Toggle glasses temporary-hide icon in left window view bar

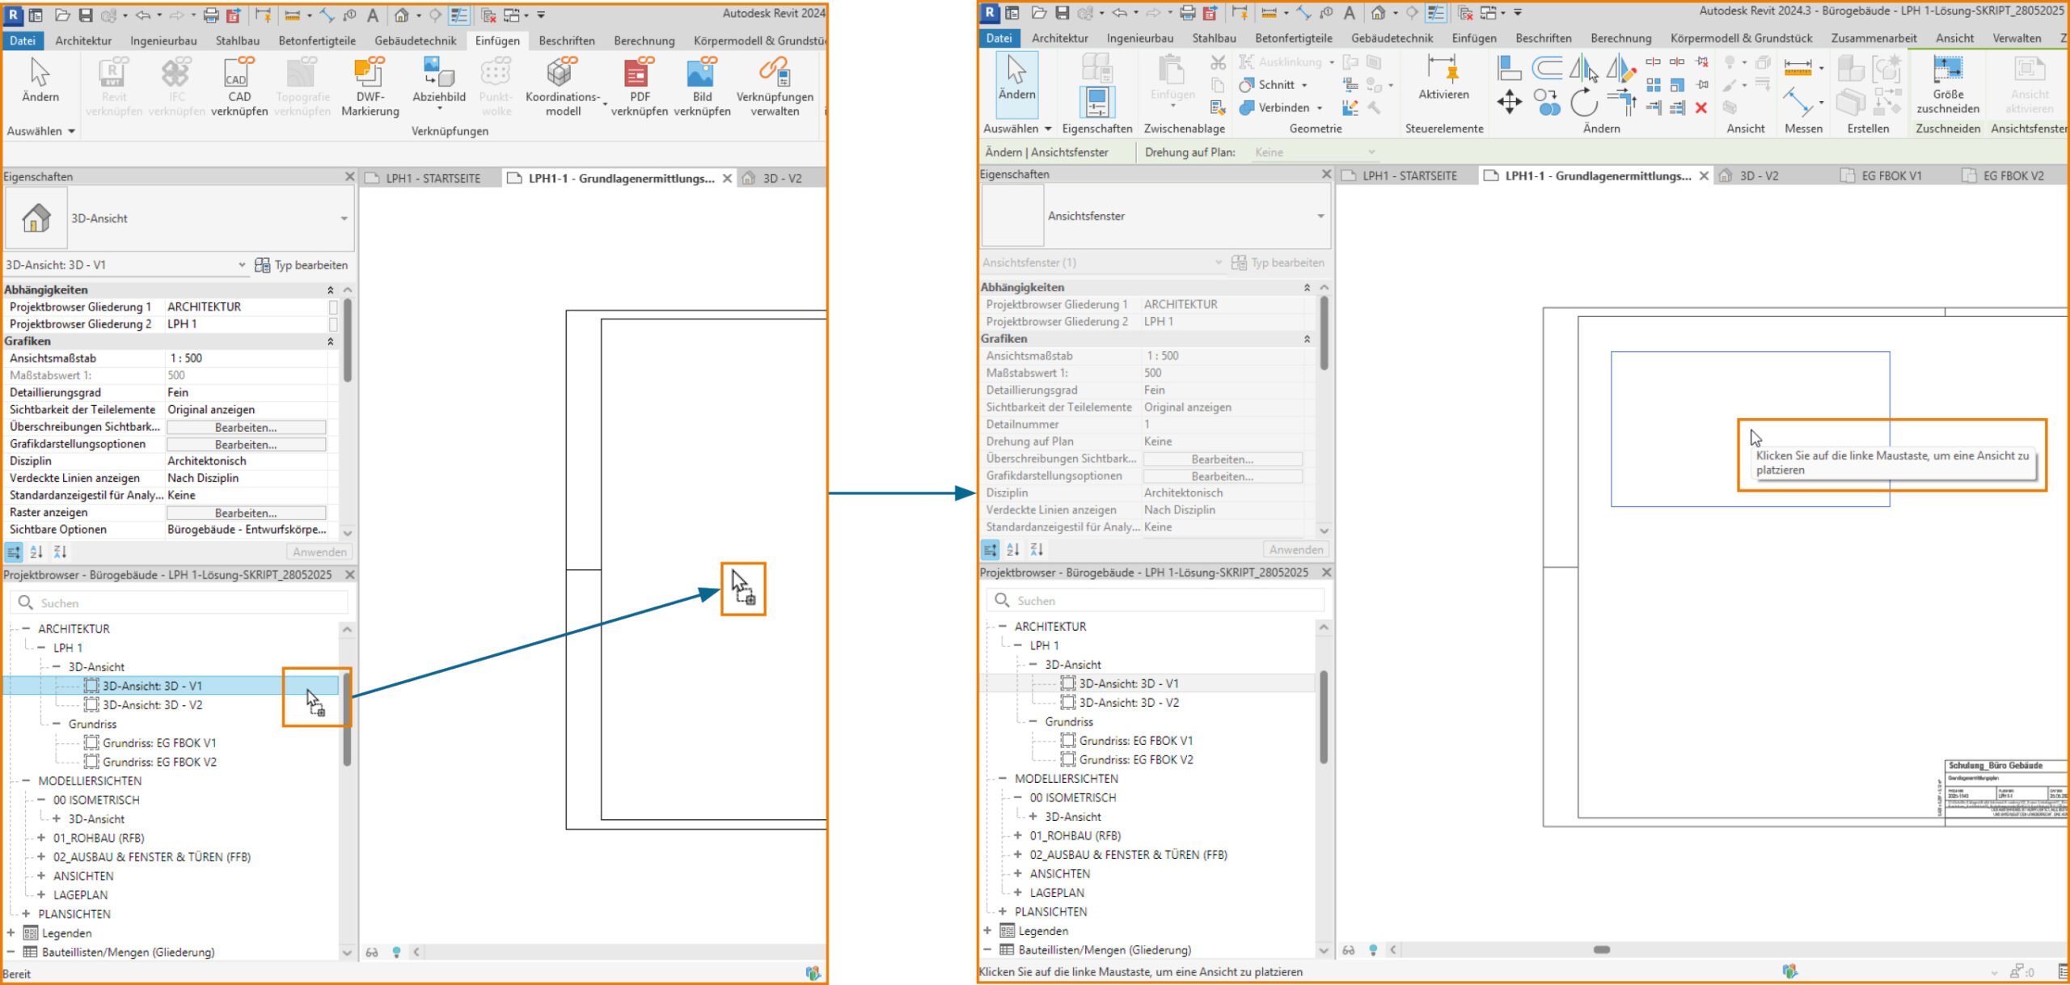point(372,952)
